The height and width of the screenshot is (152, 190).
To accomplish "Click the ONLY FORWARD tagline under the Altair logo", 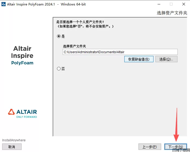I will tap(26, 117).
